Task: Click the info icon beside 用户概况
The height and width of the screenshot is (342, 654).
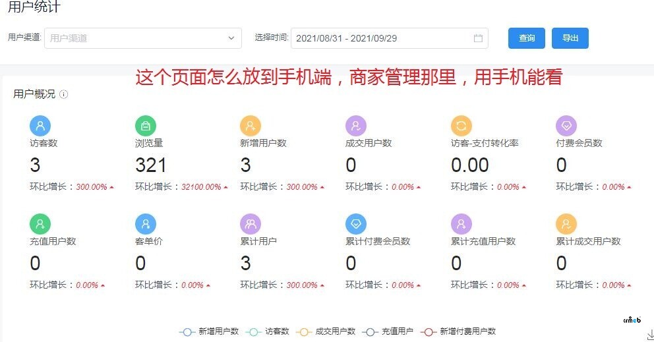Action: [64, 94]
